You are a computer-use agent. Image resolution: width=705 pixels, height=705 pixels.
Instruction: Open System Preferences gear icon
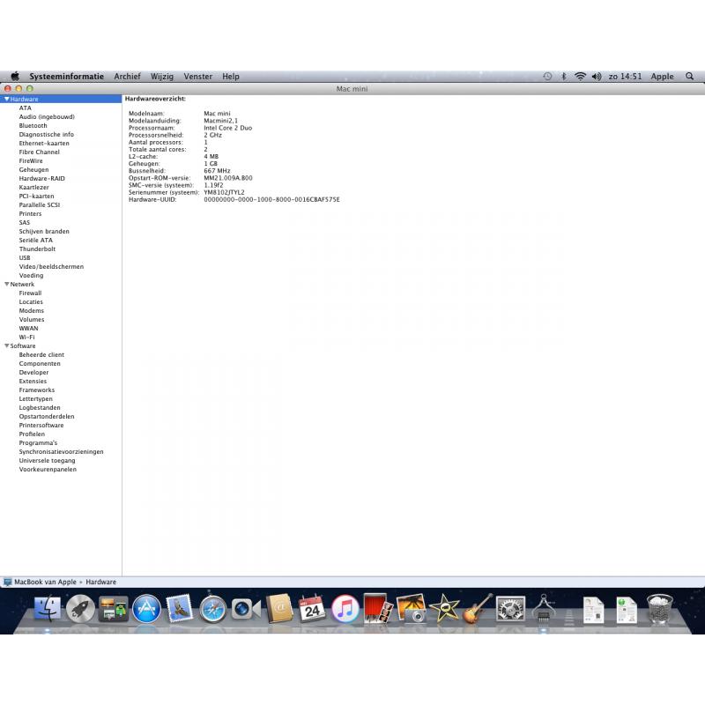tap(510, 609)
